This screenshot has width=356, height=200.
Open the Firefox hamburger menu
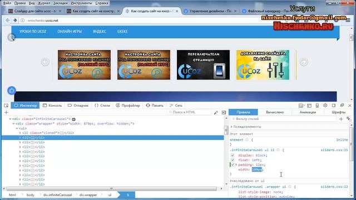[348, 21]
